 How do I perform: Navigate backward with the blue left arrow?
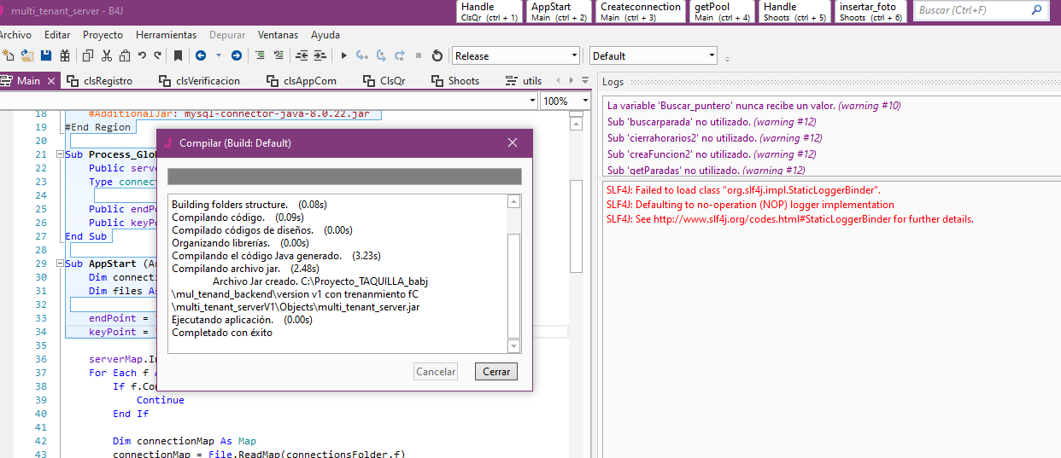coord(201,55)
